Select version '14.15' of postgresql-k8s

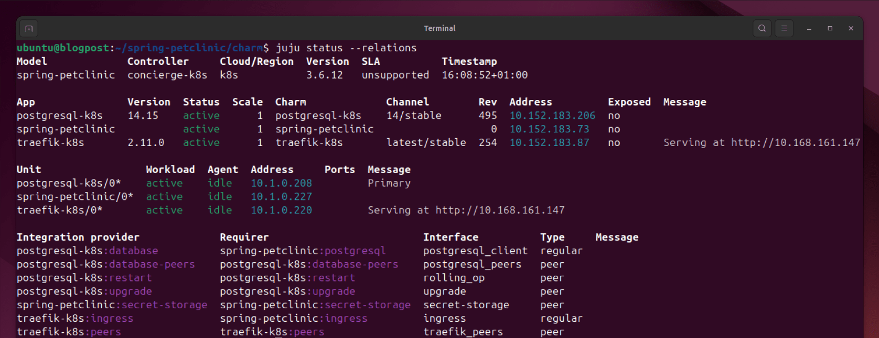143,116
